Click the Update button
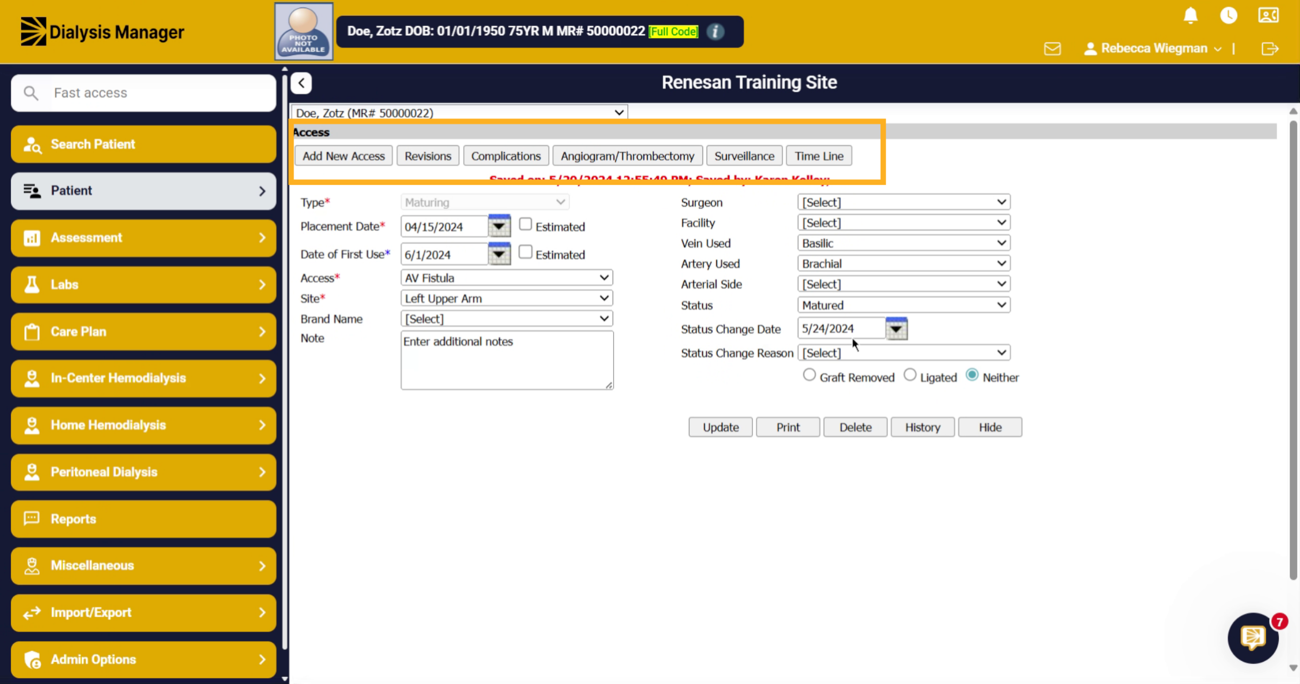This screenshot has width=1300, height=684. 720,427
